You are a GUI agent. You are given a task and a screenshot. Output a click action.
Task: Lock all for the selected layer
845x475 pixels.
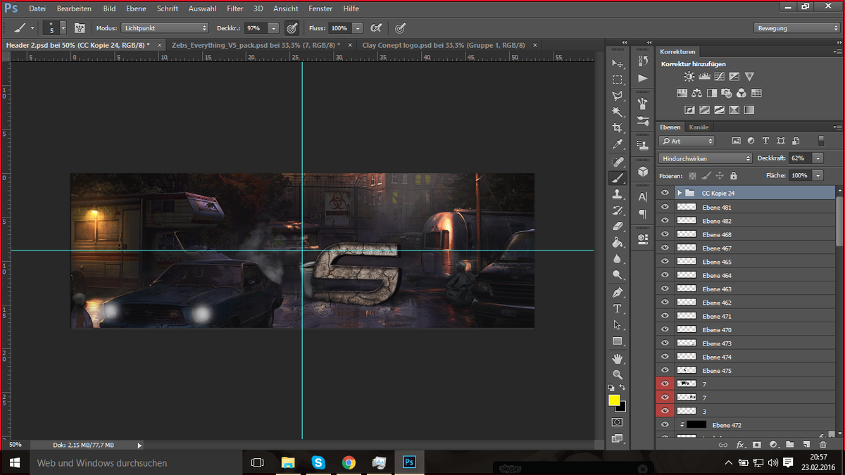click(734, 175)
